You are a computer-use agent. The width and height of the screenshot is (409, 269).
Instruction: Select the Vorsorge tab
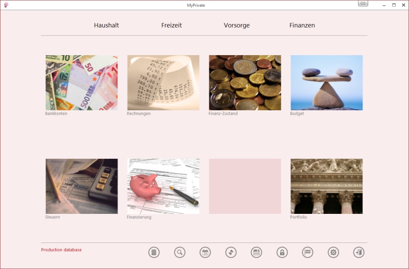click(237, 25)
